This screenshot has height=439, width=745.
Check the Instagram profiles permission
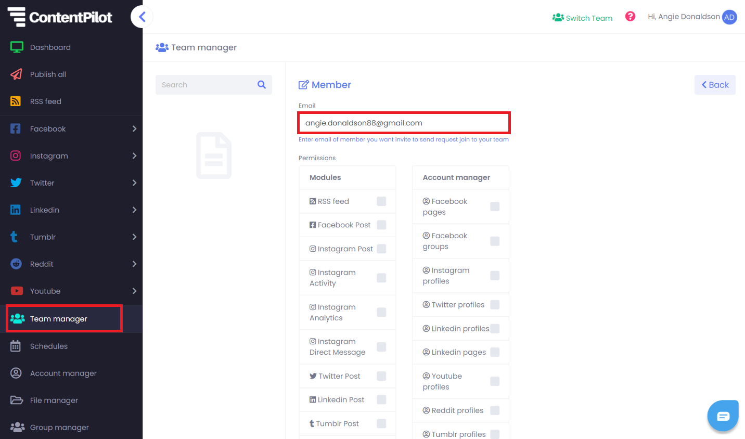pyautogui.click(x=495, y=276)
